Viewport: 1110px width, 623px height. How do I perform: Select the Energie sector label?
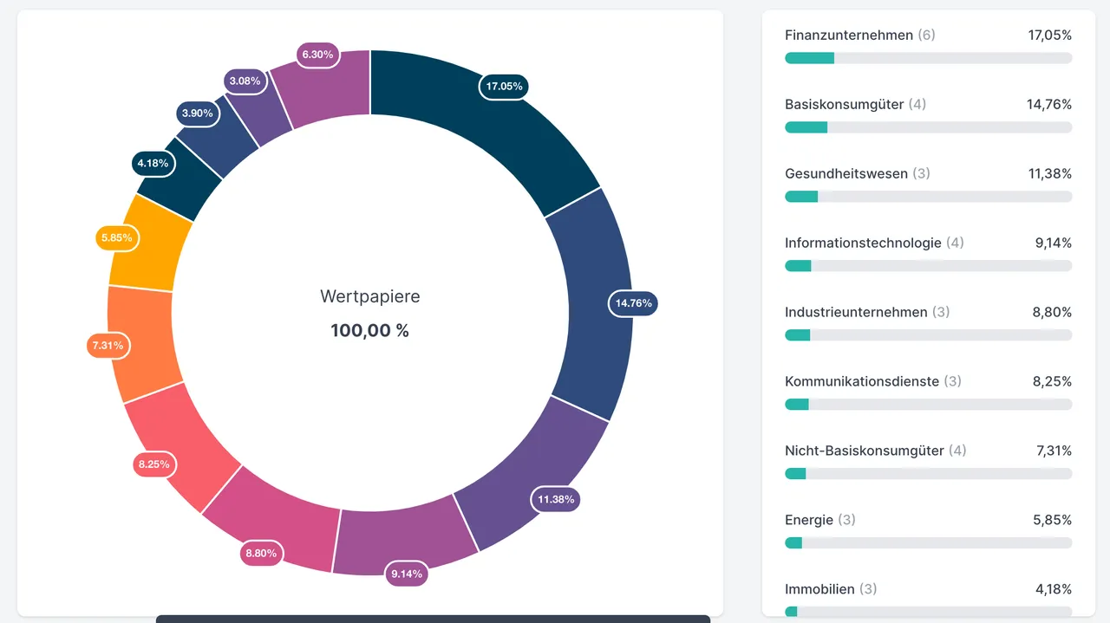(x=809, y=520)
